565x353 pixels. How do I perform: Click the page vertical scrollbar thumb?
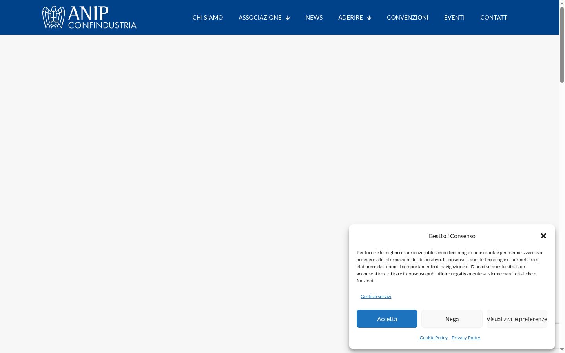(x=562, y=45)
